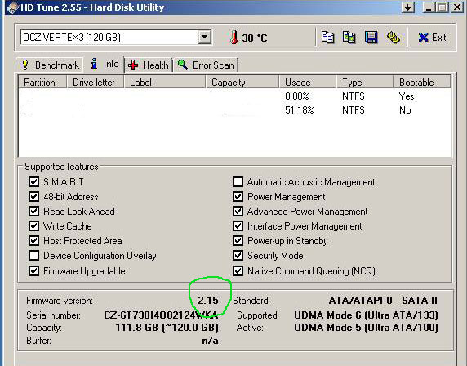This screenshot has height=366, width=467.
Task: Click the ATA/ATAPI-0 - SATA II standard value
Action: tap(383, 300)
